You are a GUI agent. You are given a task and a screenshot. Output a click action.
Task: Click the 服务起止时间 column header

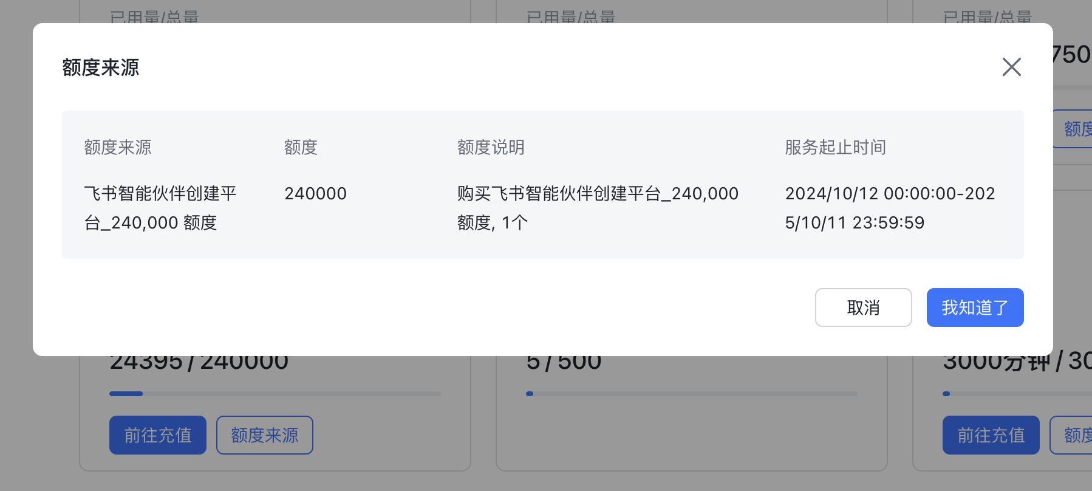(x=835, y=147)
